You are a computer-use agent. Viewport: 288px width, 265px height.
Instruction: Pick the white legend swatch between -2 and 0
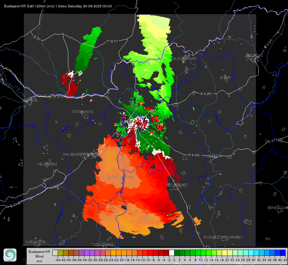[x=172, y=253]
